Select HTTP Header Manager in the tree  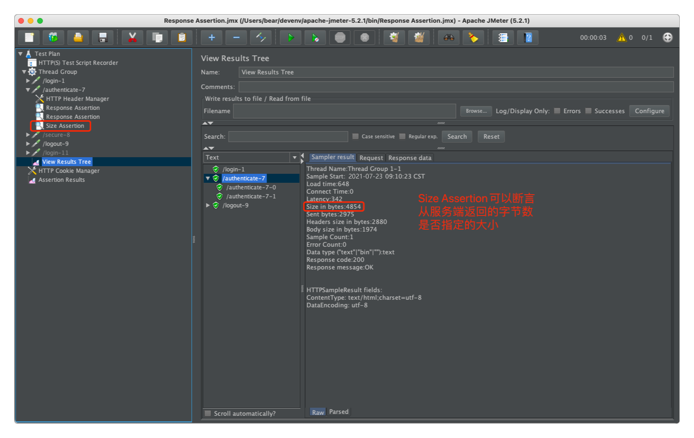point(77,99)
